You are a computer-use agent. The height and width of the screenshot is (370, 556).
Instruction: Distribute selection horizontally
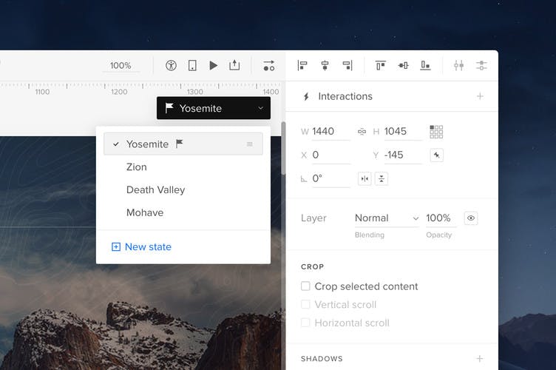click(x=459, y=65)
